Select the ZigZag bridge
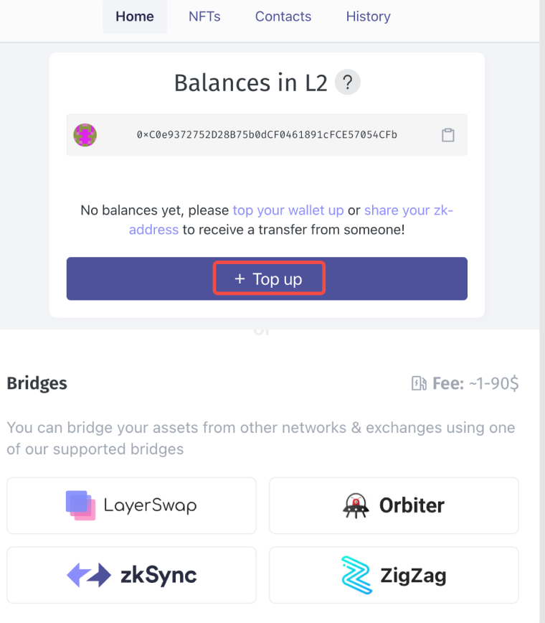Screen dimensions: 545x623 [x=394, y=575]
